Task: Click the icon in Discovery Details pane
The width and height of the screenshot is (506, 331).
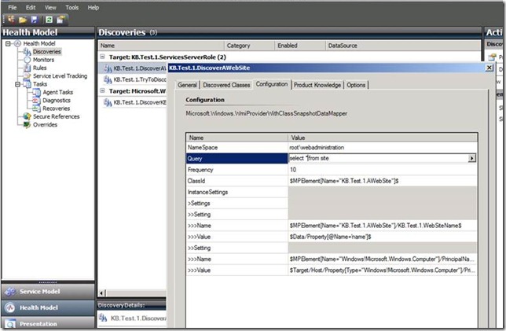Action: click(103, 318)
